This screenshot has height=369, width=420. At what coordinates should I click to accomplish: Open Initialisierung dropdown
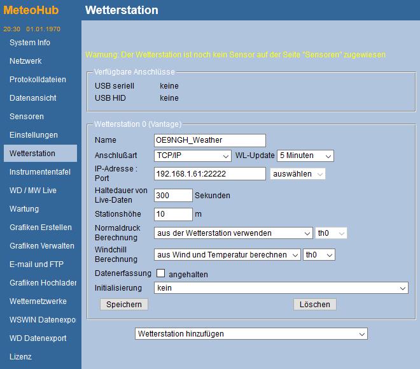pyautogui.click(x=281, y=288)
